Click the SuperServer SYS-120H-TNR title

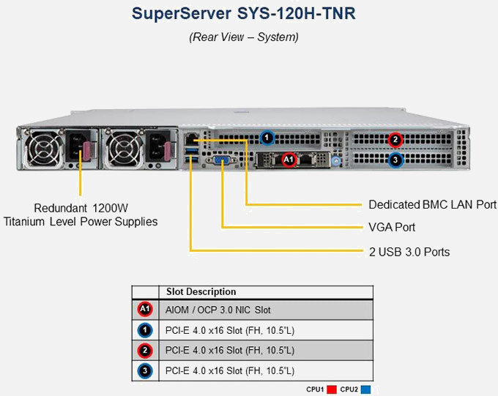244,14
